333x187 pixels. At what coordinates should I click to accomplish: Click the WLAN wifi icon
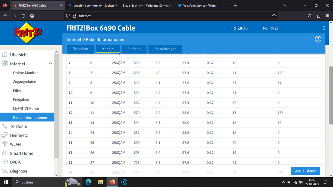pos(5,144)
